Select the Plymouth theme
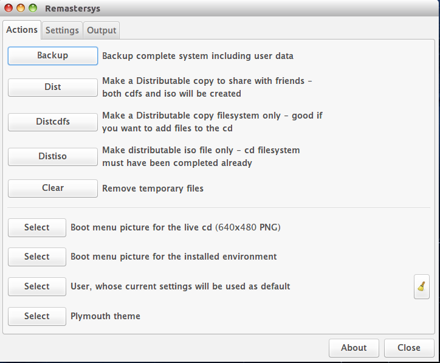The width and height of the screenshot is (440, 363). [37, 316]
